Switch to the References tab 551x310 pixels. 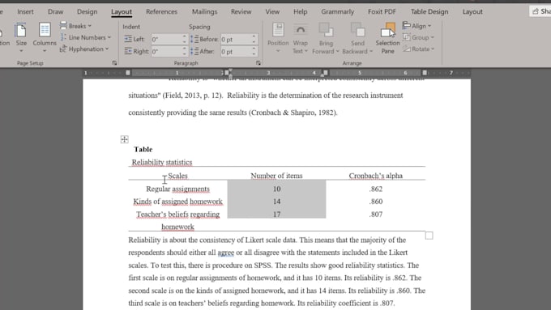click(x=161, y=11)
